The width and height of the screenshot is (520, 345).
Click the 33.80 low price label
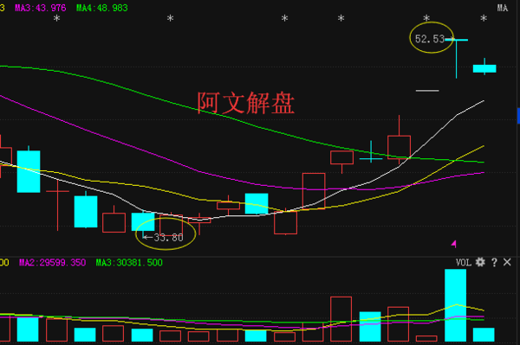click(x=168, y=238)
